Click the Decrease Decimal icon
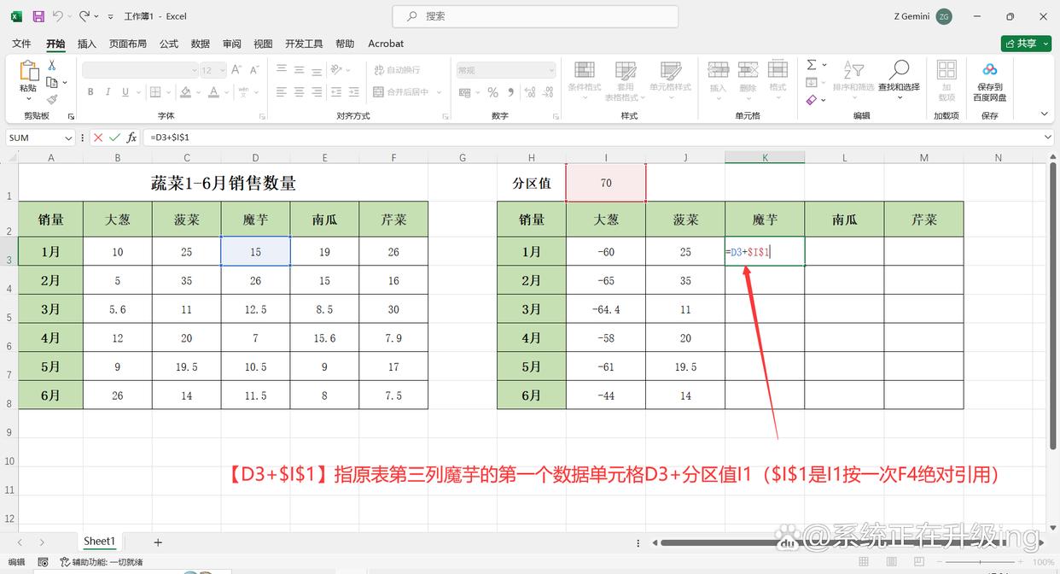This screenshot has width=1060, height=574. [x=547, y=92]
